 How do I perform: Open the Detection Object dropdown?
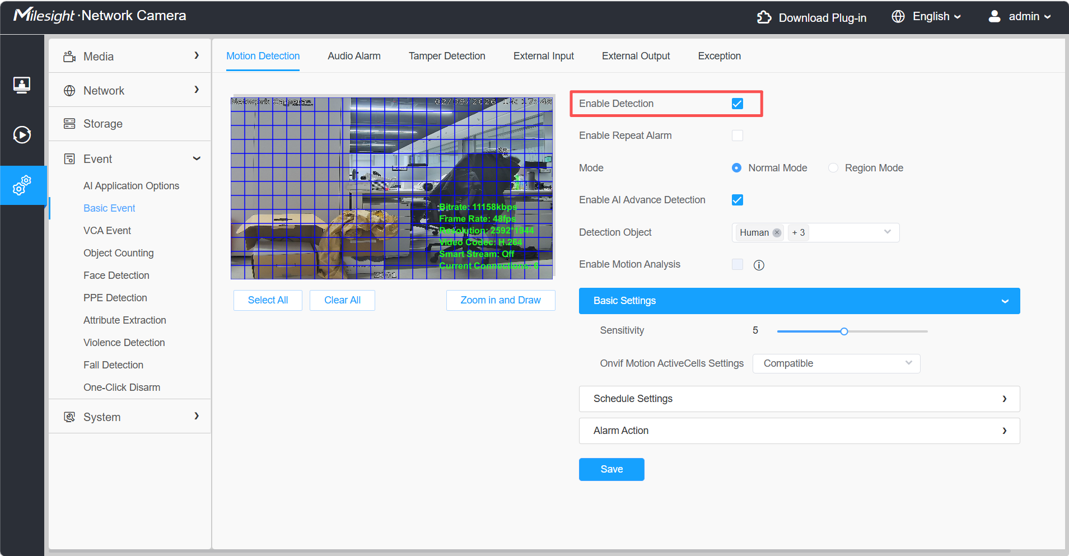815,232
